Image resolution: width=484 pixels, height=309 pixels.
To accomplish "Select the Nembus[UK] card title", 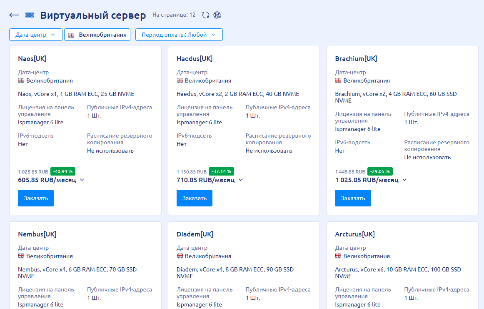I will pos(37,234).
